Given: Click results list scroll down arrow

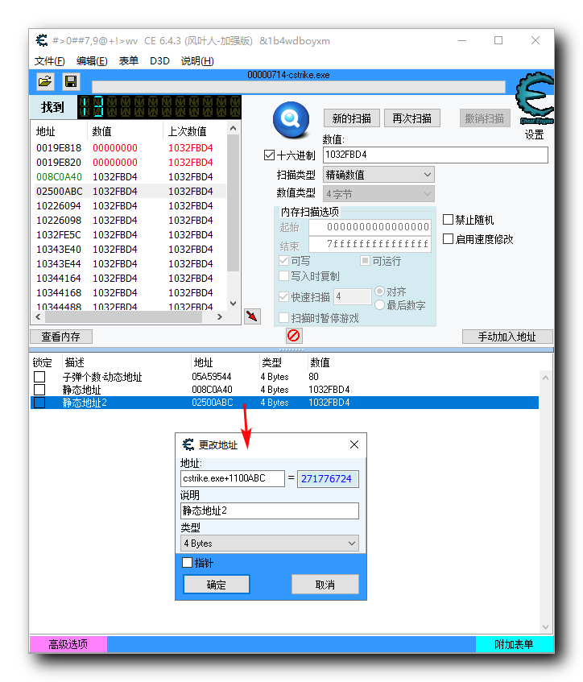Looking at the screenshot, I should click(x=234, y=304).
